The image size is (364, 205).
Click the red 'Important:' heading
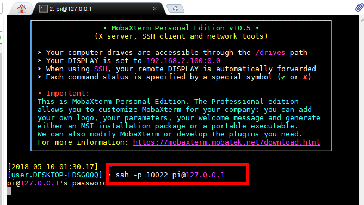[x=67, y=93]
